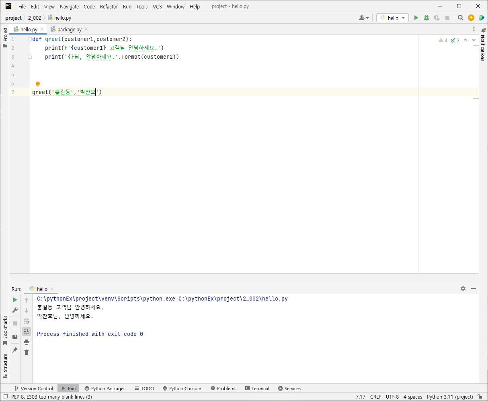The height and width of the screenshot is (401, 488).
Task: Open the View menu
Action: coord(49,6)
